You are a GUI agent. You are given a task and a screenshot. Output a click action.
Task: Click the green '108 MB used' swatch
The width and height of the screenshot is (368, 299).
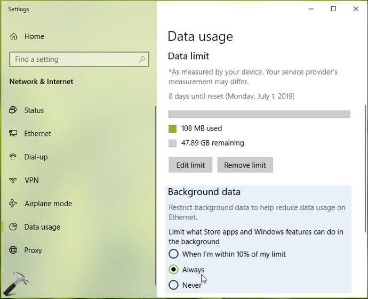point(172,129)
